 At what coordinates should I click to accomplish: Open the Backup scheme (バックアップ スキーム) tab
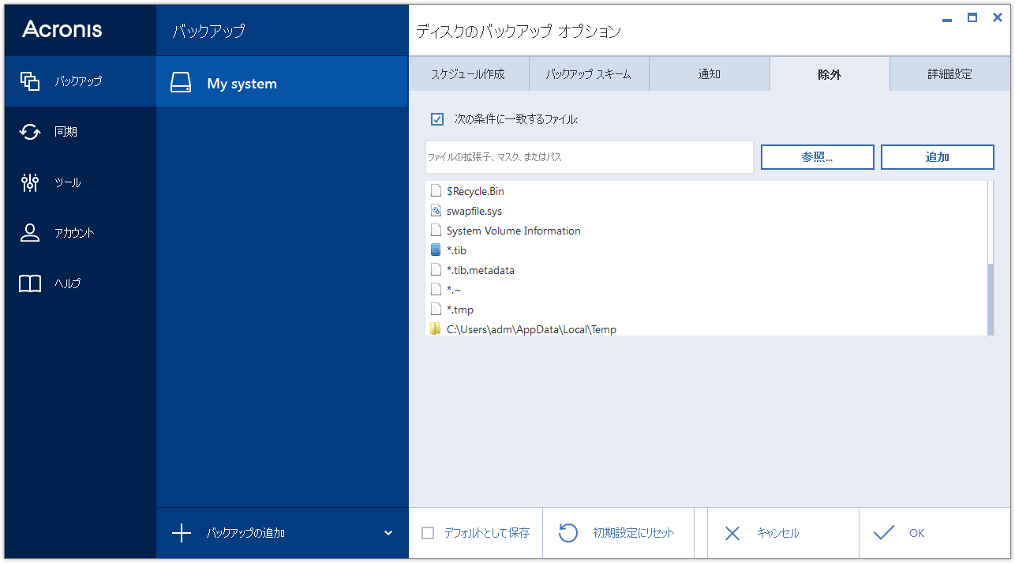[589, 74]
